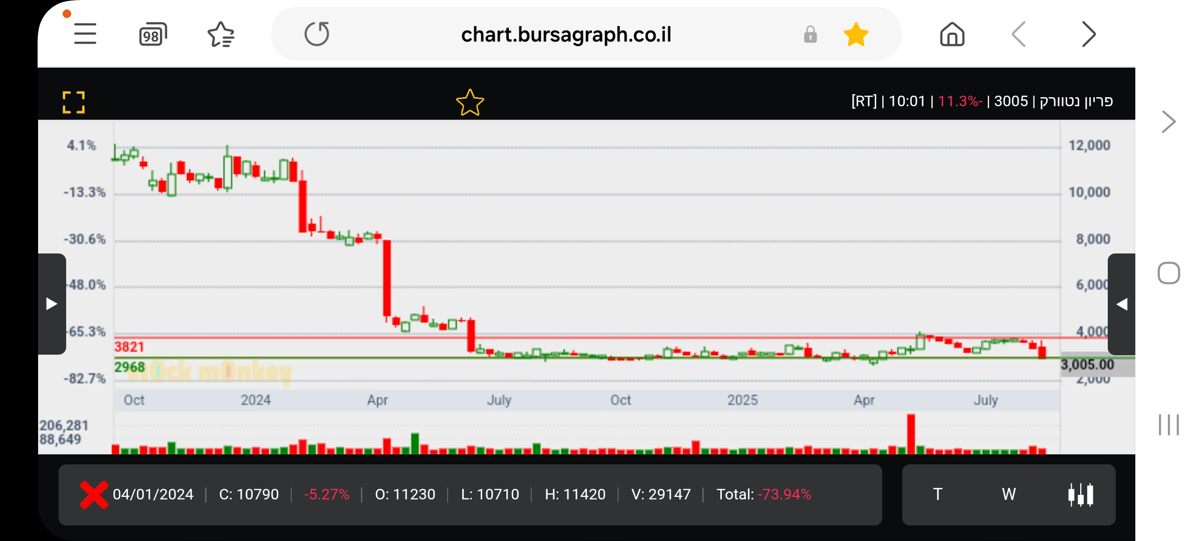1203x541 pixels.
Task: Open the browser hamburger menu
Action: (85, 34)
